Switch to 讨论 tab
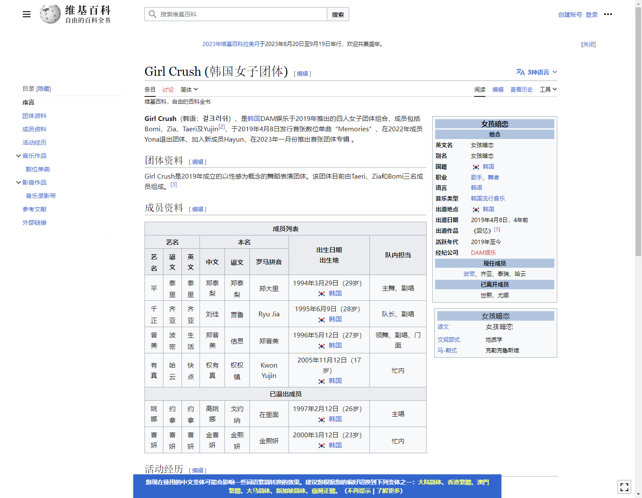 pyautogui.click(x=168, y=90)
